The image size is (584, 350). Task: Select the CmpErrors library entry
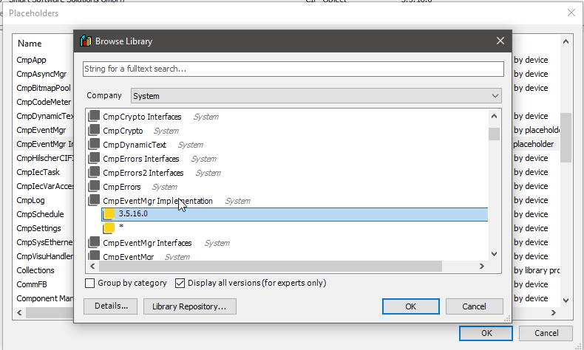pyautogui.click(x=121, y=187)
